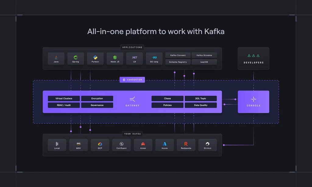The image size is (312, 187).
Task: Click the Virtual Clusters feature
Action: point(64,99)
